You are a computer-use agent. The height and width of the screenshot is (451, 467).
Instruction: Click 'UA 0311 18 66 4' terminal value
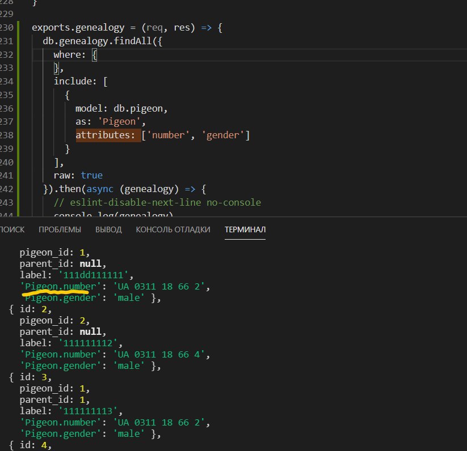click(159, 355)
